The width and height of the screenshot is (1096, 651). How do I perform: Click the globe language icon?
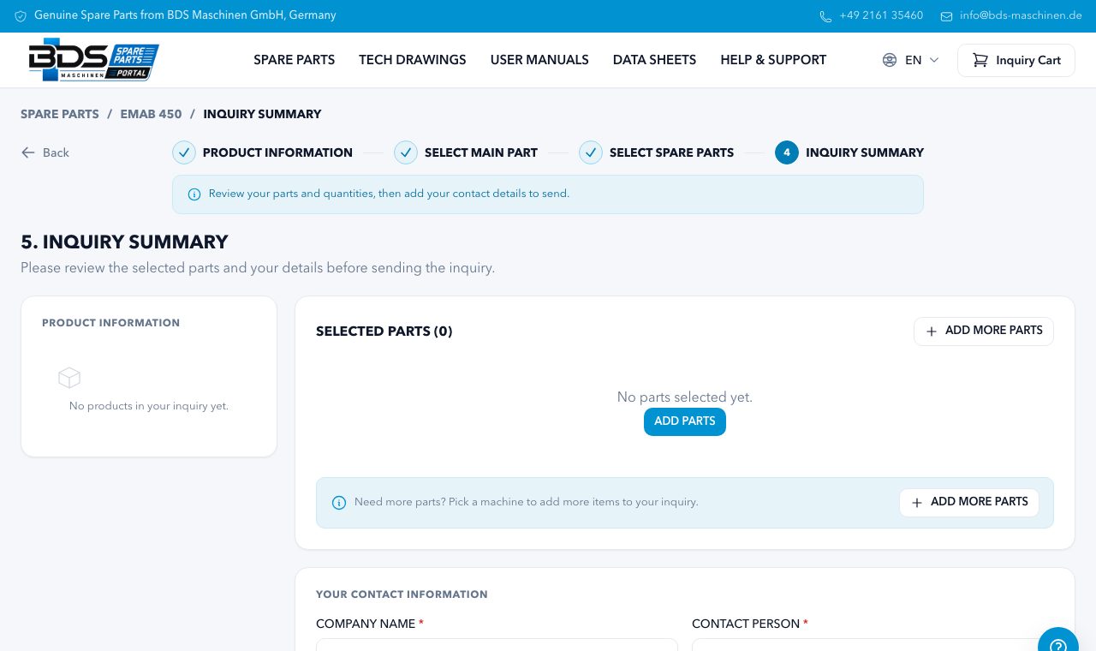[x=890, y=60]
